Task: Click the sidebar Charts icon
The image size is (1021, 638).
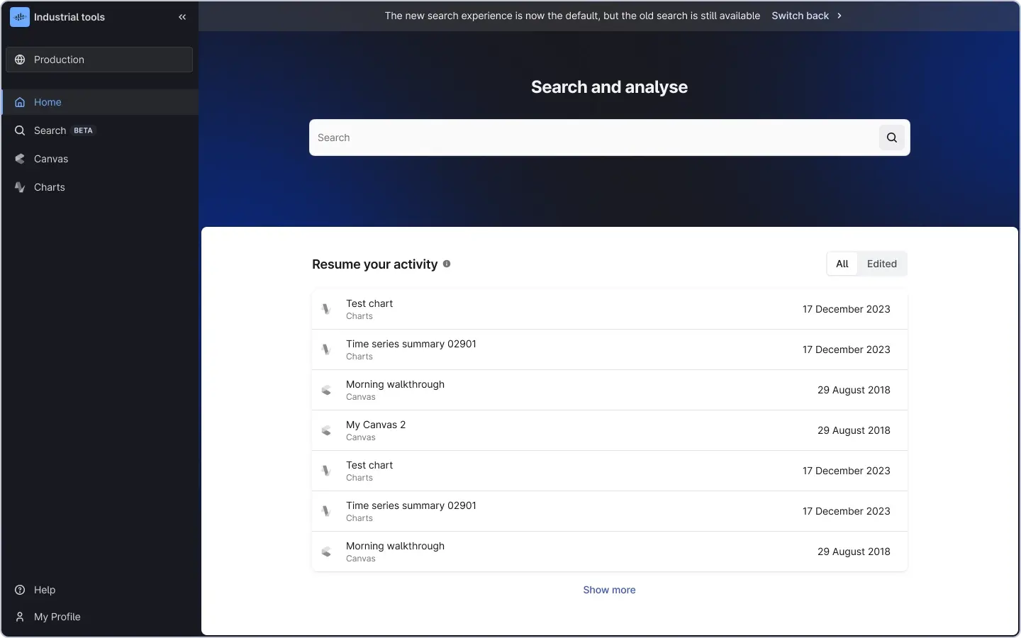Action: pos(20,187)
